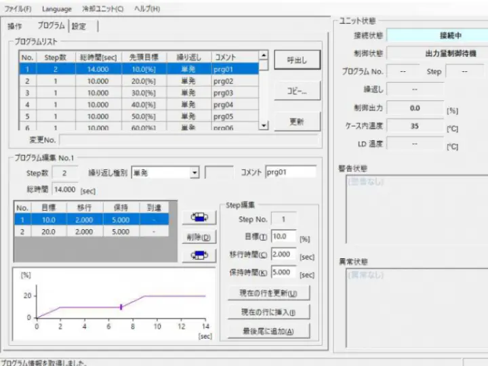
Task: Switch to the 設定 tab
Action: (79, 26)
